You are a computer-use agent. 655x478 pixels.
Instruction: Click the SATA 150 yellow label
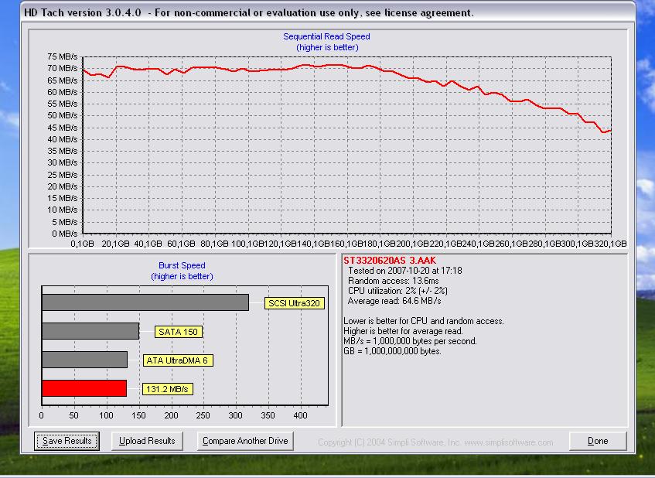179,332
